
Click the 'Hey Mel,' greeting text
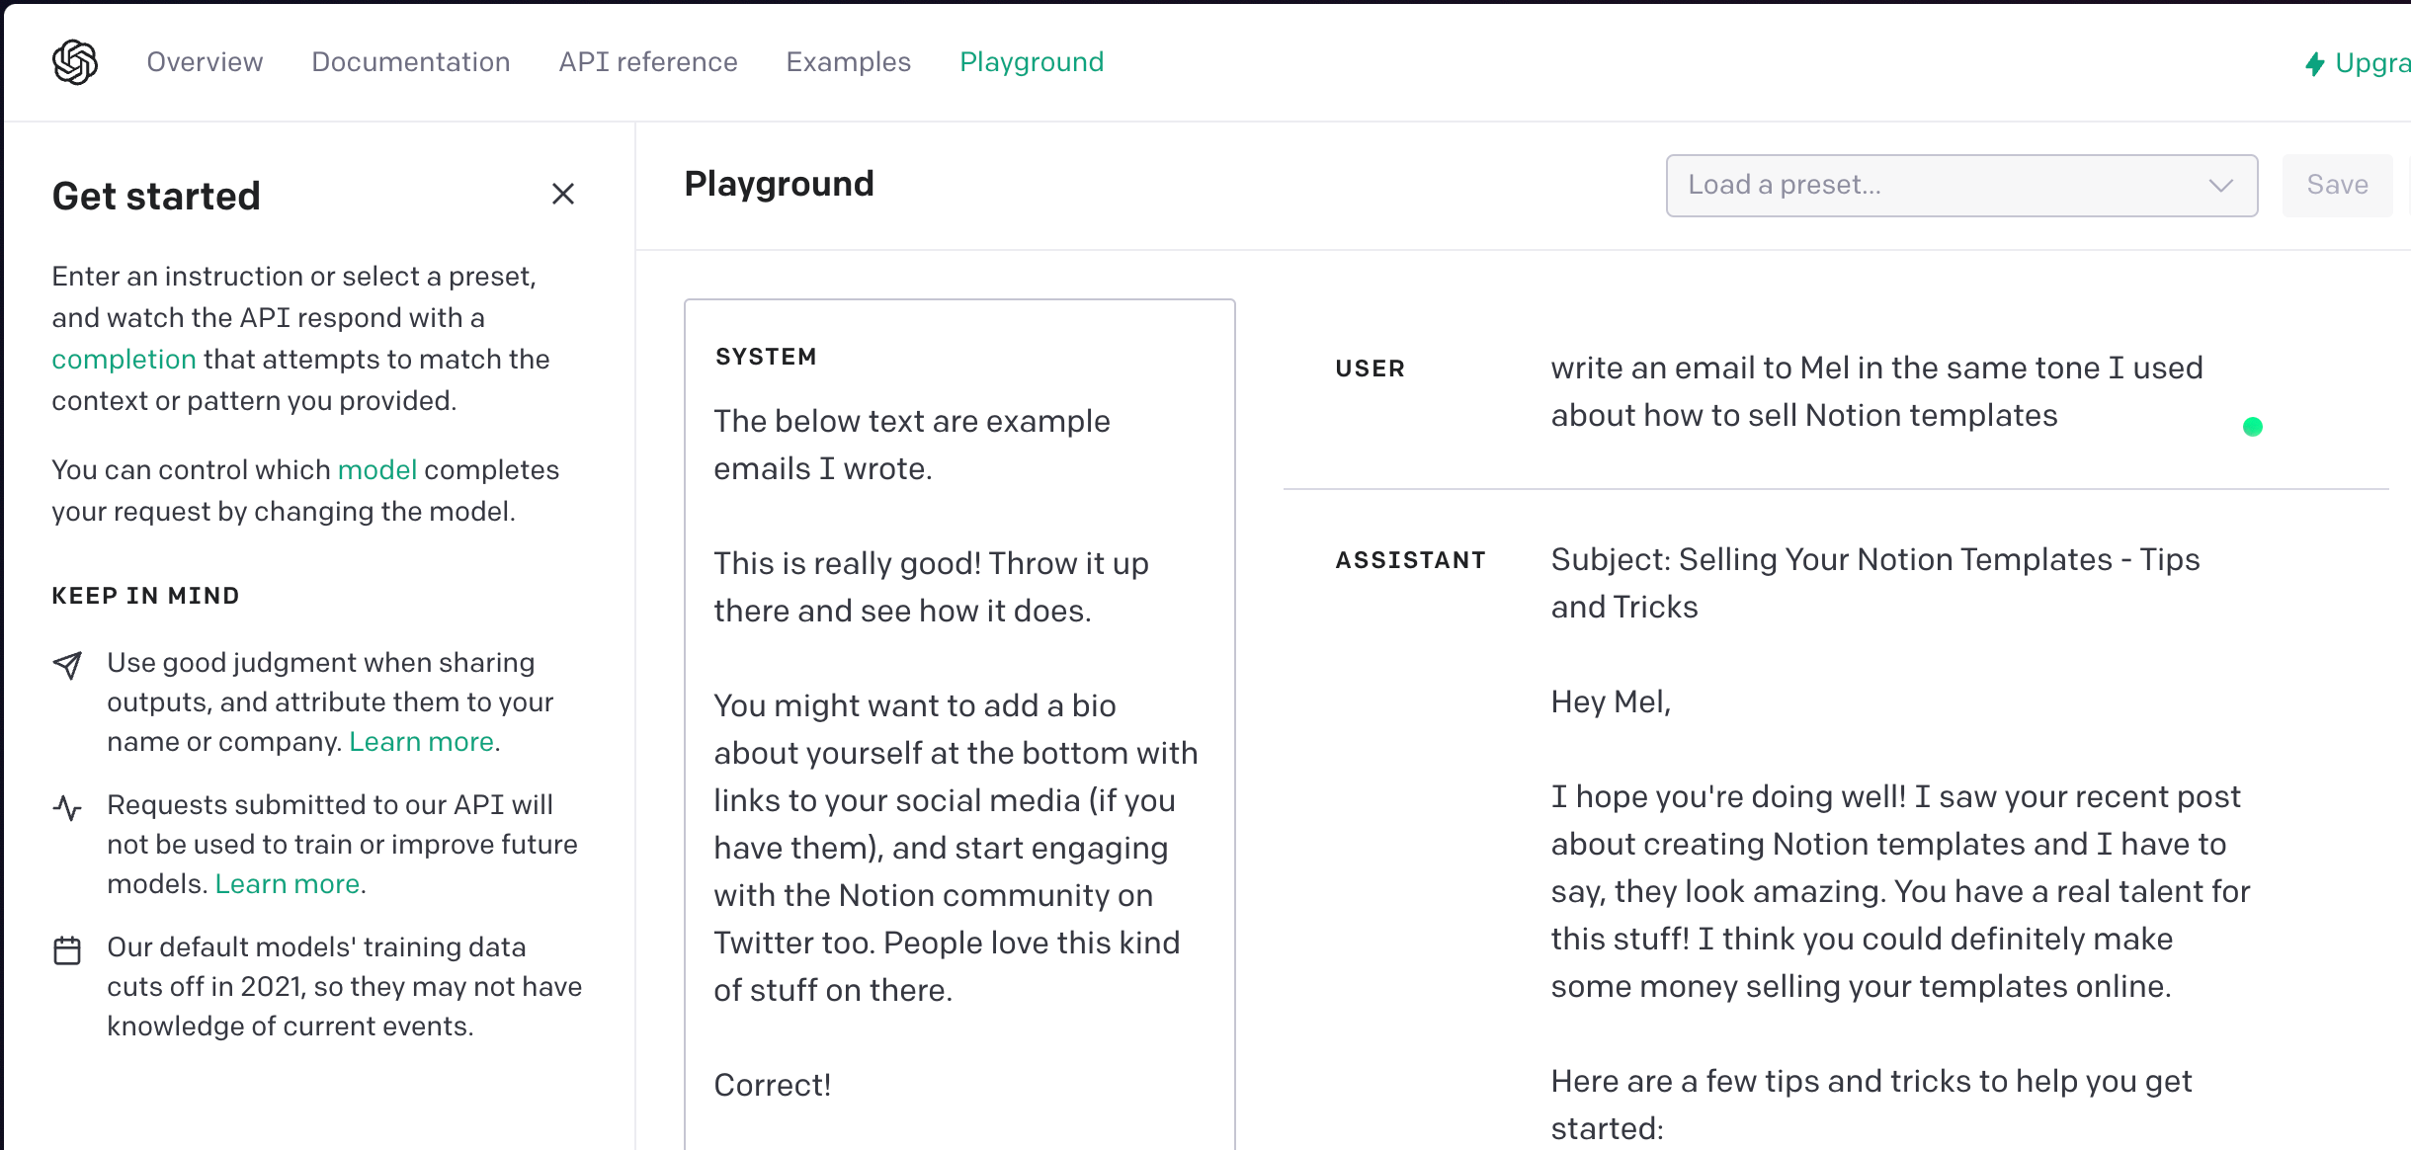click(1611, 702)
